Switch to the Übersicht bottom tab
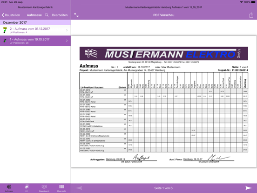 point(61,188)
